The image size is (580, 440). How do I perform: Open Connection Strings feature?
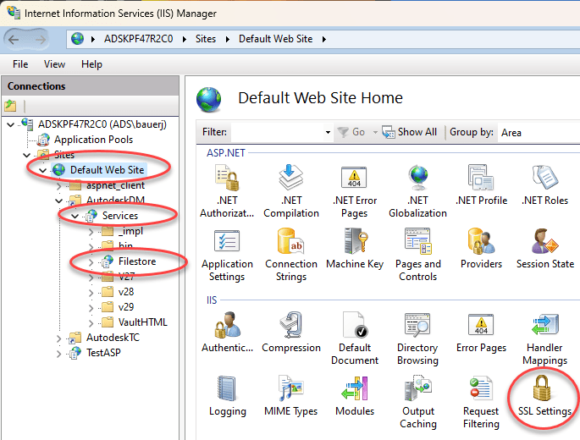(291, 256)
